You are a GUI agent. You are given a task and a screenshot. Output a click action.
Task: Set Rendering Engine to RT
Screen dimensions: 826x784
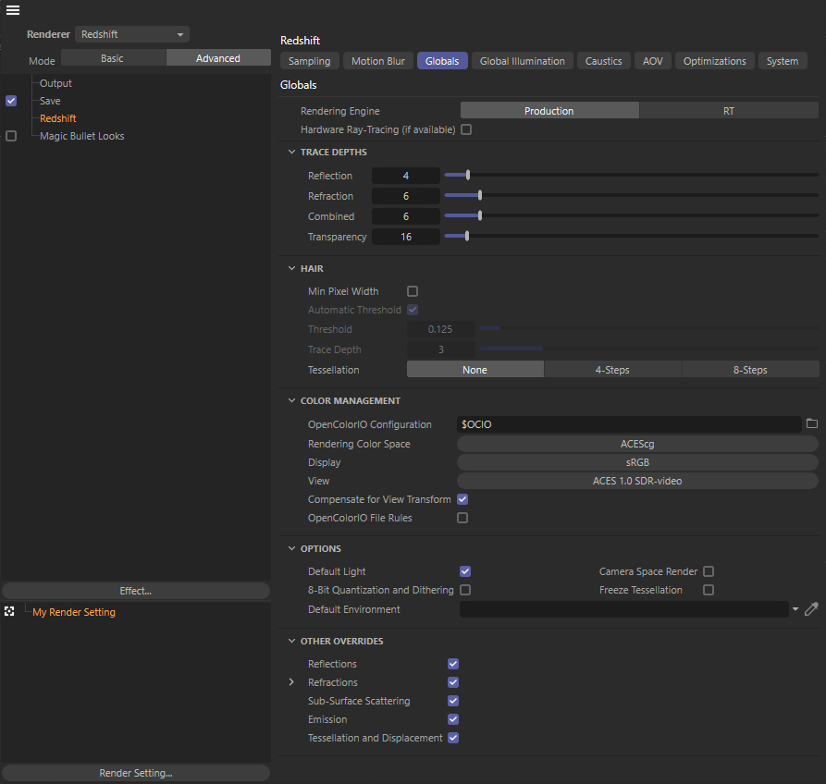(x=729, y=111)
